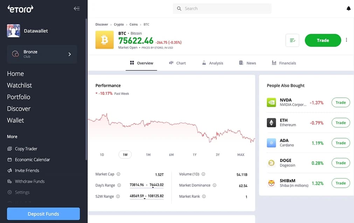The image size is (354, 223).
Task: Select the MAX performance timeframe
Action: [241, 155]
